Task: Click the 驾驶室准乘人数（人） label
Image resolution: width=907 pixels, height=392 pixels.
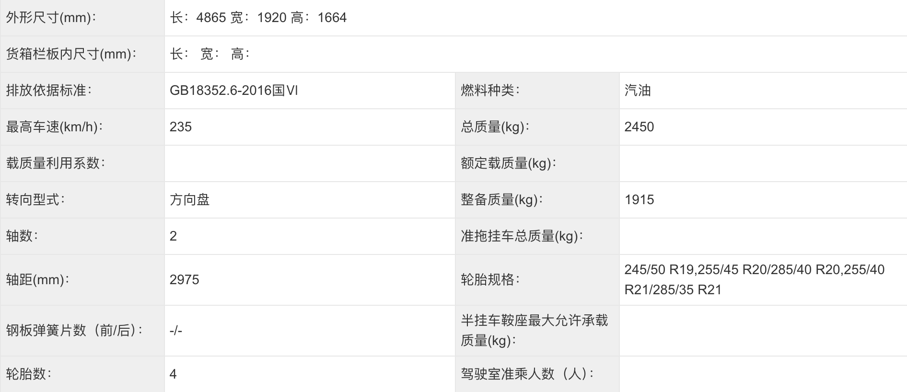Action: tap(528, 374)
